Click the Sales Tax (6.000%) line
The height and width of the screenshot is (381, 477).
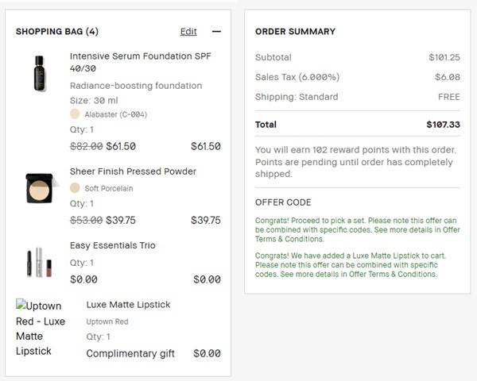(x=297, y=77)
